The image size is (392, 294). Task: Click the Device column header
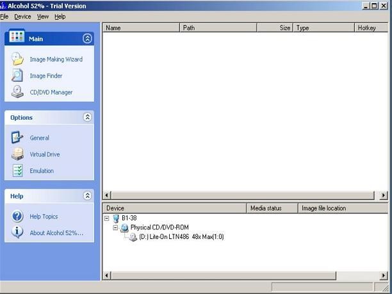pos(174,208)
